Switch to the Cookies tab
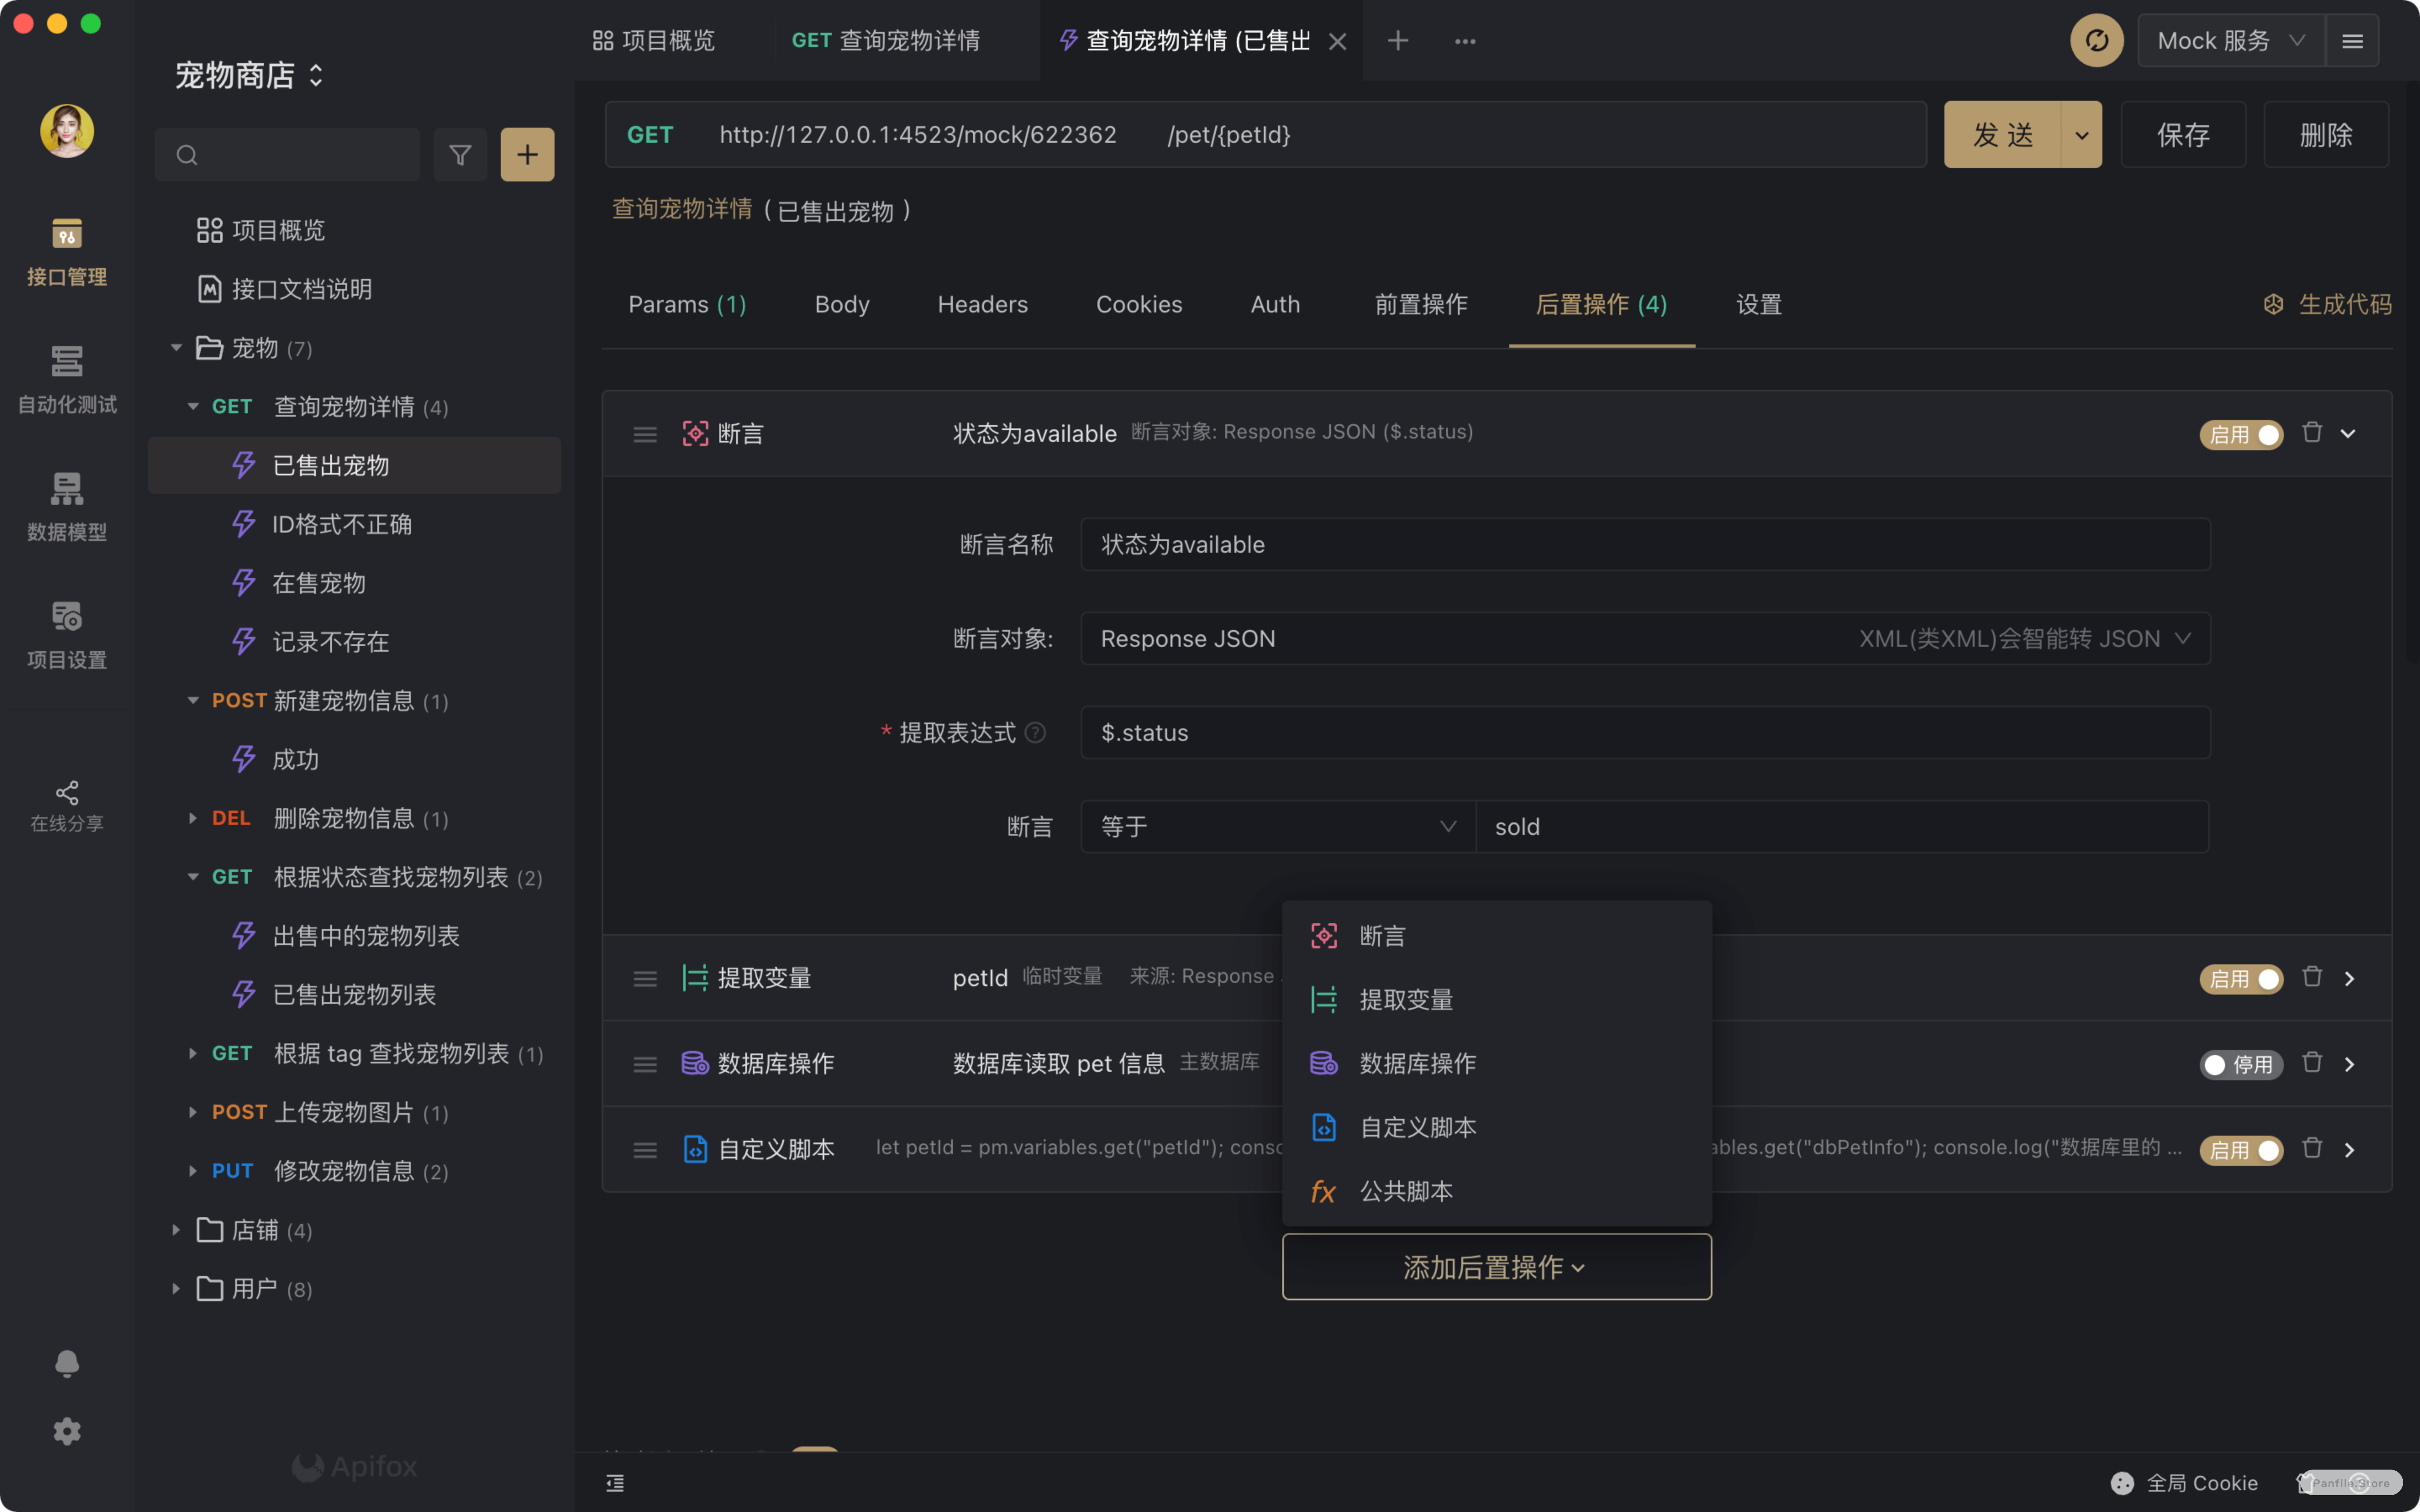The image size is (2420, 1512). pos(1139,304)
